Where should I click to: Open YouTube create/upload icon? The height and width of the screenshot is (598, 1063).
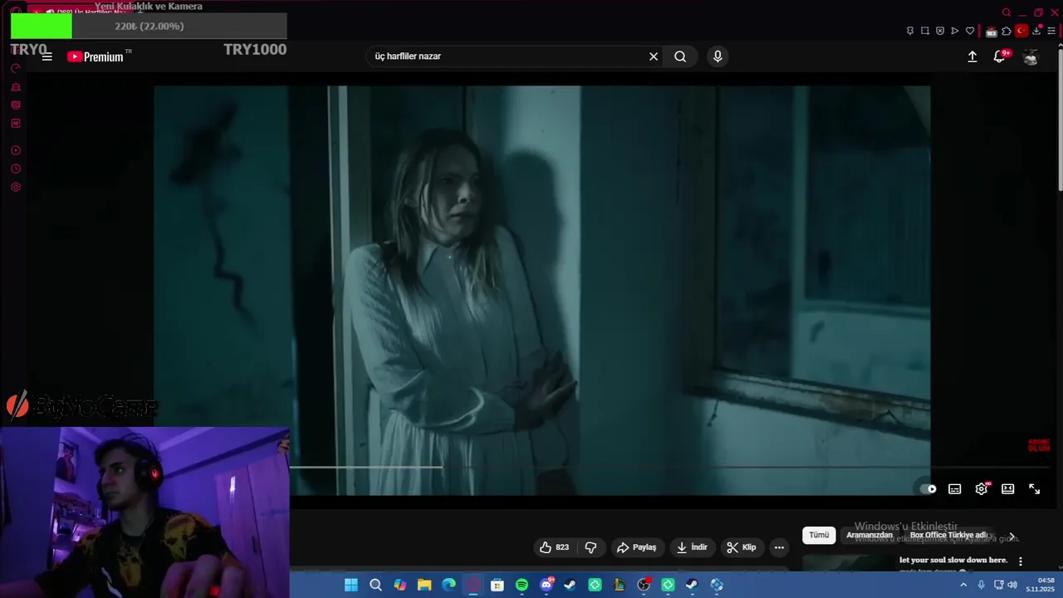click(x=972, y=56)
